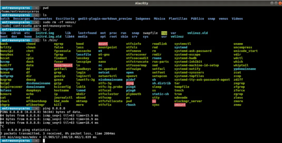This screenshot has height=143, width=282.
Task: Click the Público directory entry
Action: coord(197,19)
